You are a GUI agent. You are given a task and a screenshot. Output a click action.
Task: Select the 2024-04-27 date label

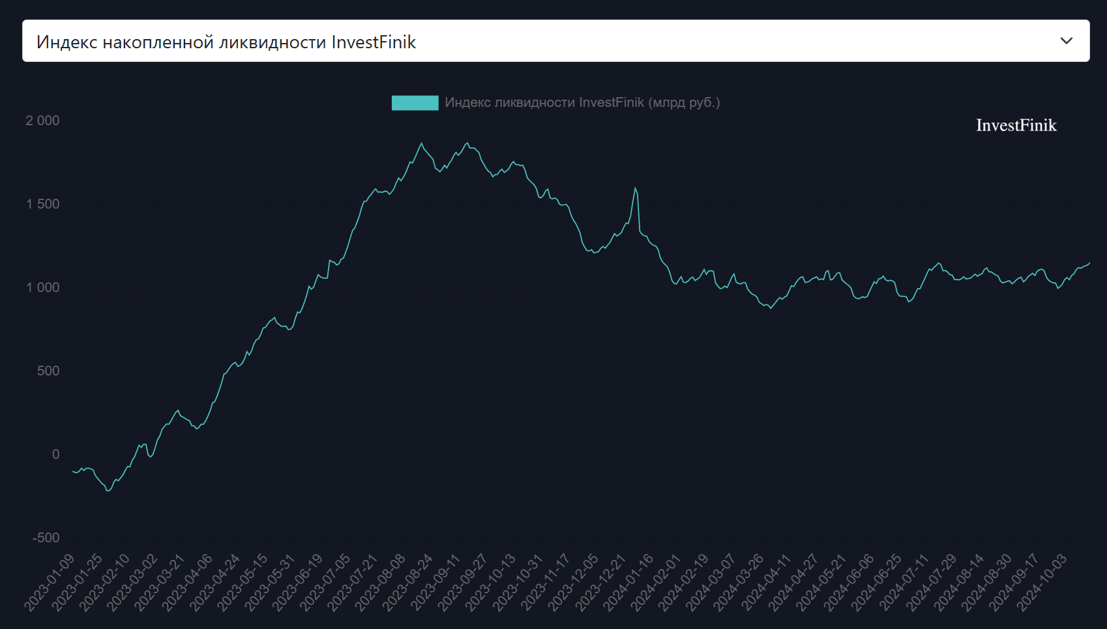(x=793, y=583)
